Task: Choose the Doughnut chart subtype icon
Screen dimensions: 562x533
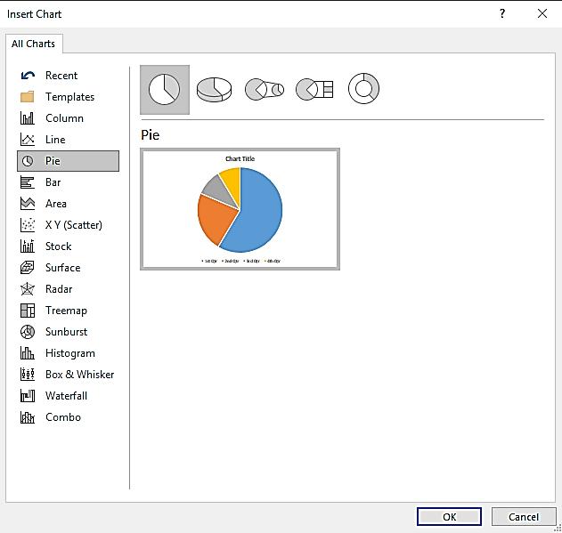Action: [x=363, y=88]
